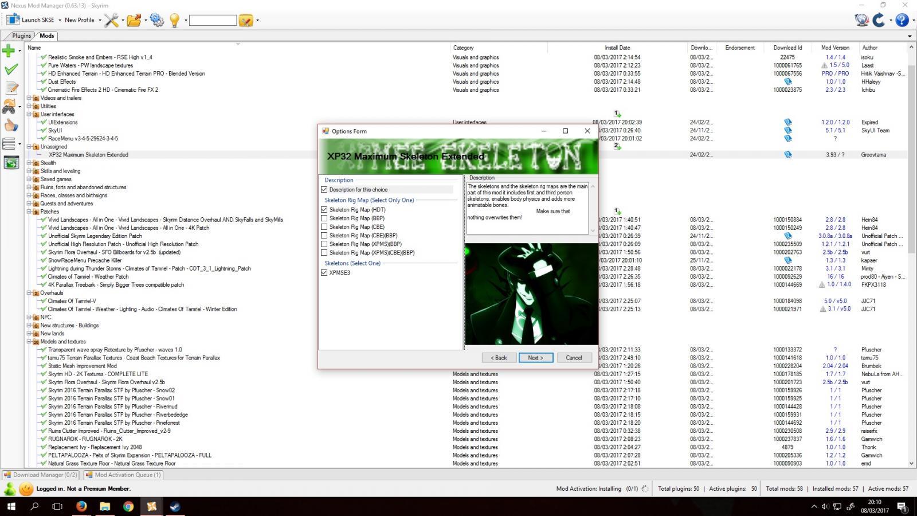
Task: Select Skeleton Rig Map (CBE)(BBP) checkbox
Action: pos(324,236)
